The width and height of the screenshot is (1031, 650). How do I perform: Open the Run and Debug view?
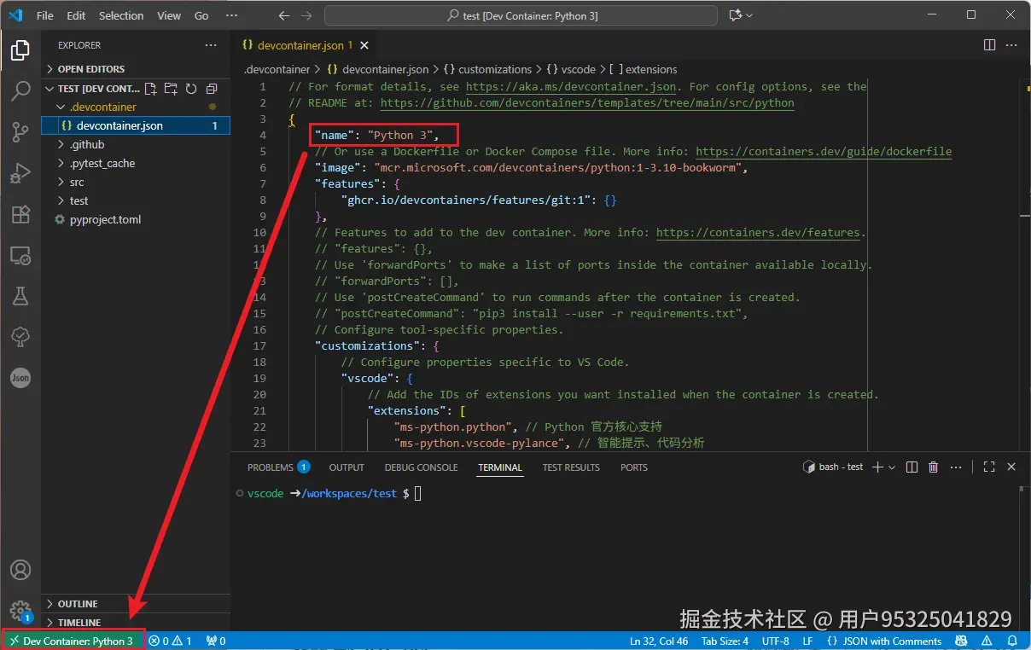pos(20,174)
